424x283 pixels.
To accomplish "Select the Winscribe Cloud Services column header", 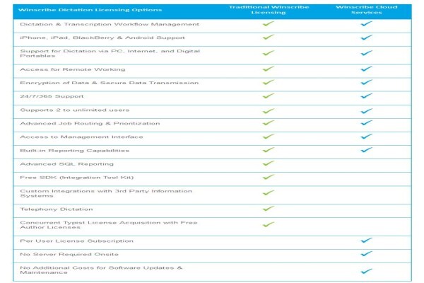I will (366, 10).
